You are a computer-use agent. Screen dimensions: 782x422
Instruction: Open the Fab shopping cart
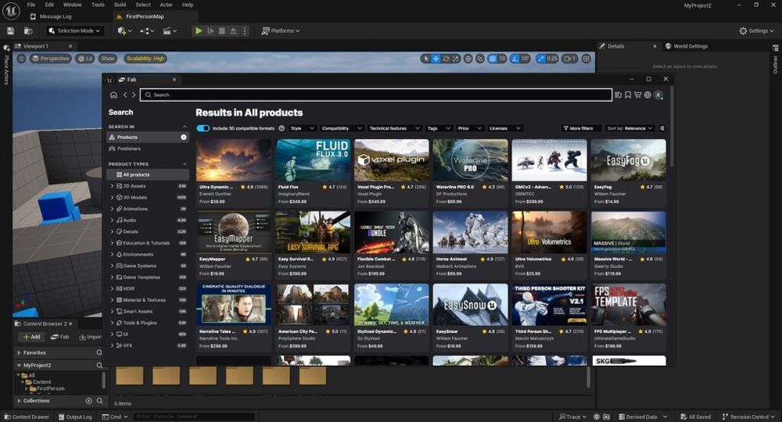[x=637, y=95]
